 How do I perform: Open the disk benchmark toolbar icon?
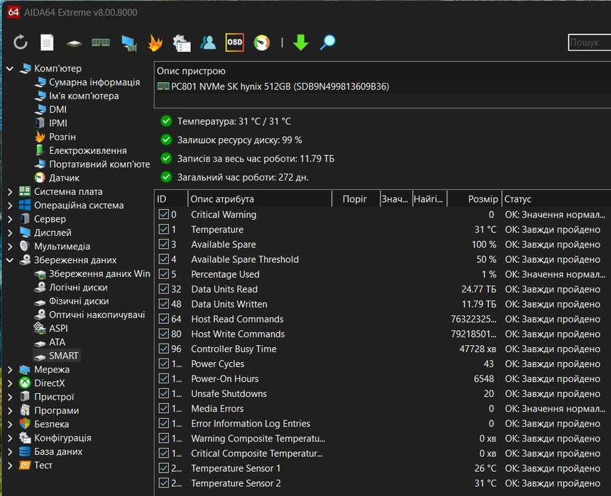(74, 43)
